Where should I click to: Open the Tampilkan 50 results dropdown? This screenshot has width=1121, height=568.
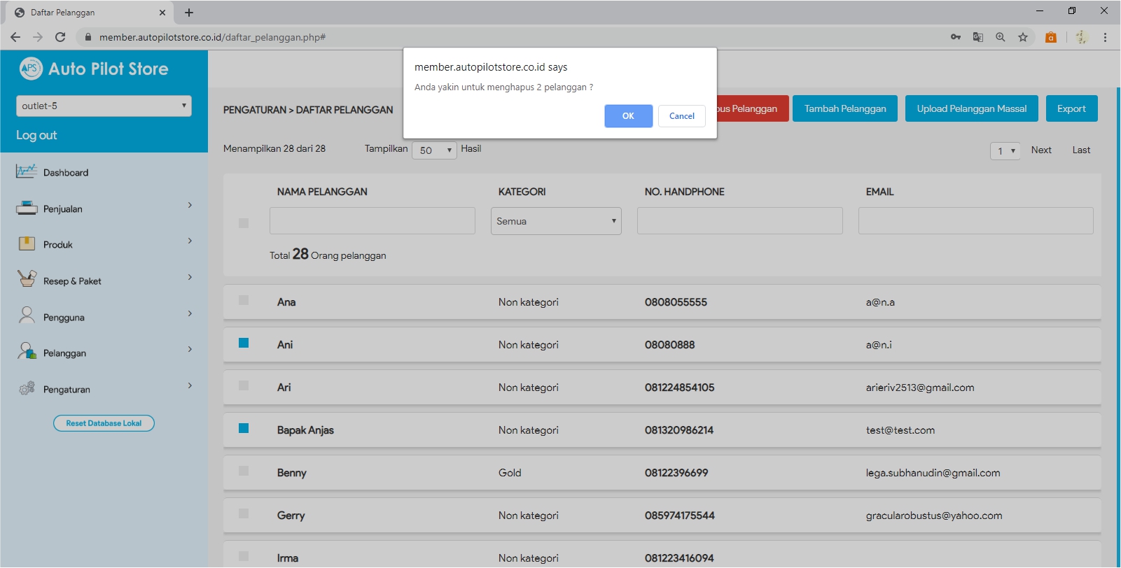(x=434, y=150)
